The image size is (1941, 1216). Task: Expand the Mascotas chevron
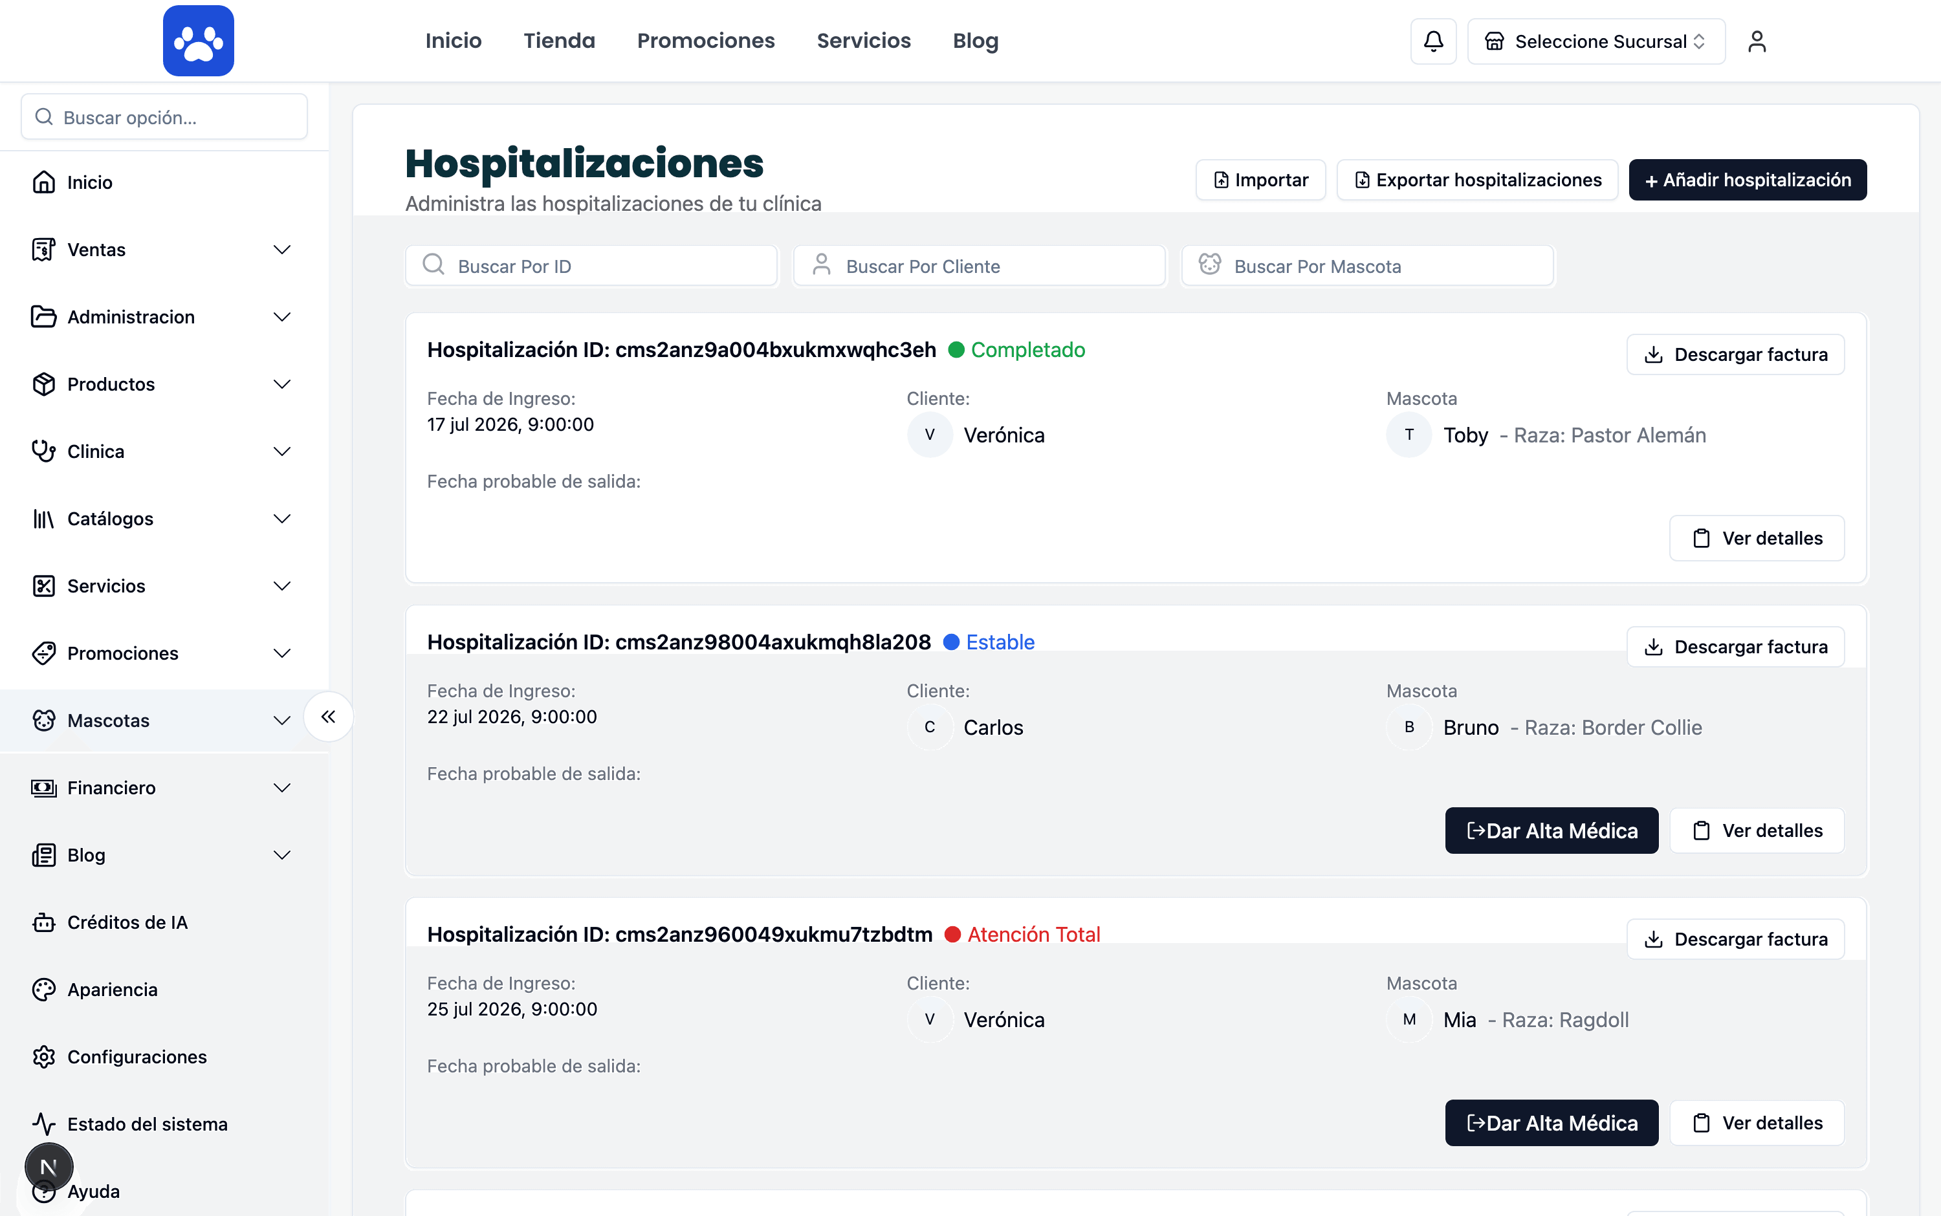(281, 721)
